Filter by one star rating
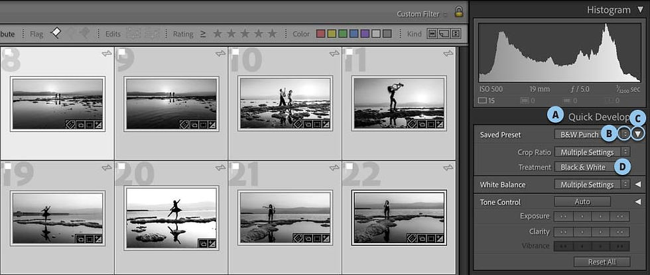 pos(218,34)
